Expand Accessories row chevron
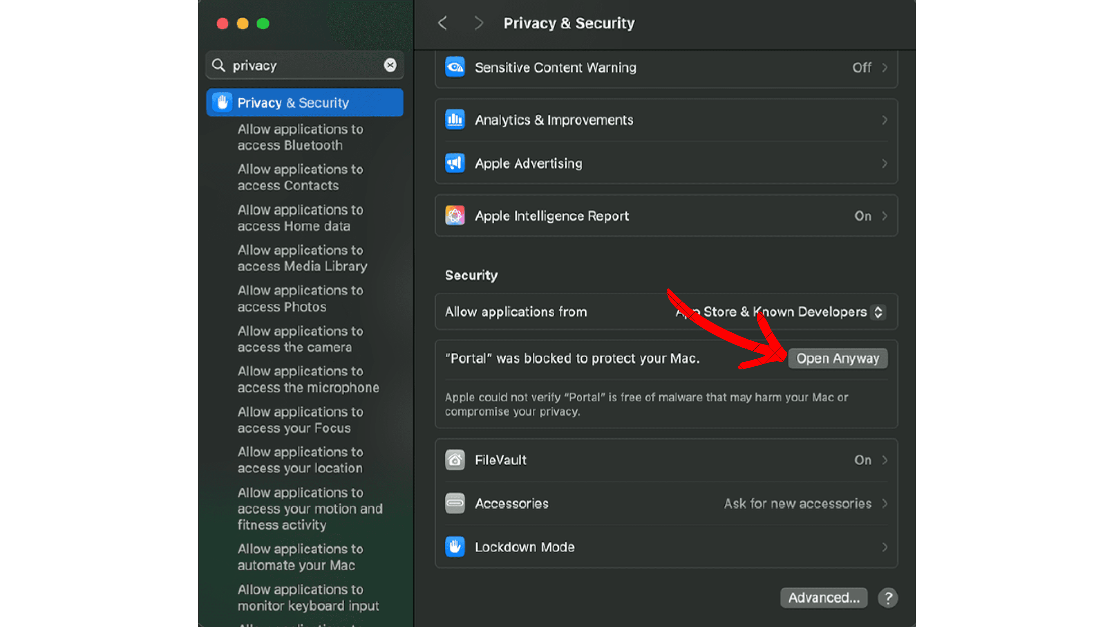The height and width of the screenshot is (627, 1114). (884, 504)
